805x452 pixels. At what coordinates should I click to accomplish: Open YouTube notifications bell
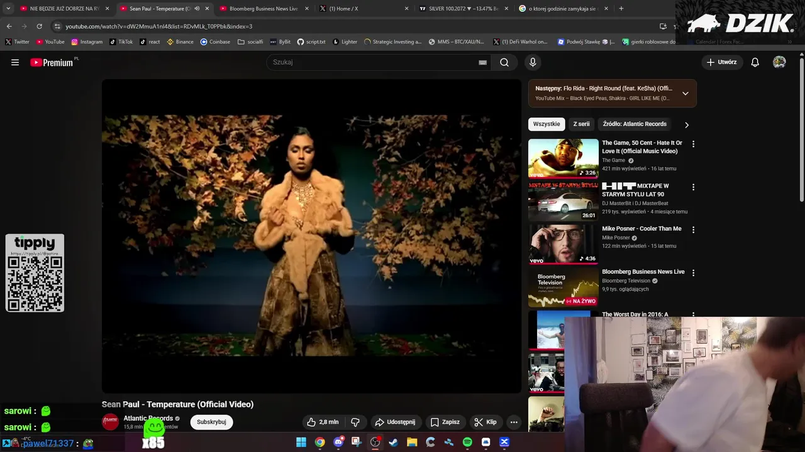755,62
